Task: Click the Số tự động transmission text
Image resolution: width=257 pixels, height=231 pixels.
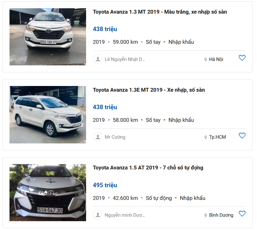Action: [159, 198]
